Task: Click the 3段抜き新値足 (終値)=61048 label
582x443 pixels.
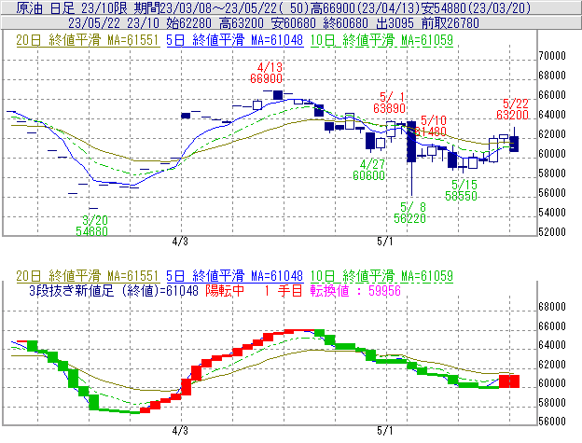Action: pos(114,290)
